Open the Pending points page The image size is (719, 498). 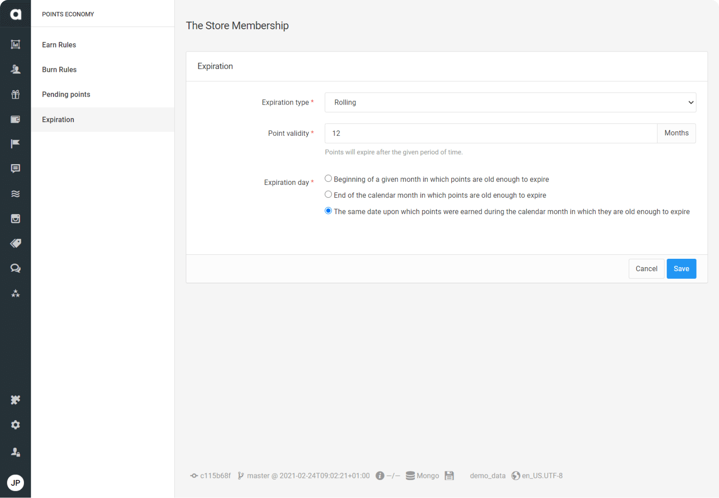coord(66,94)
